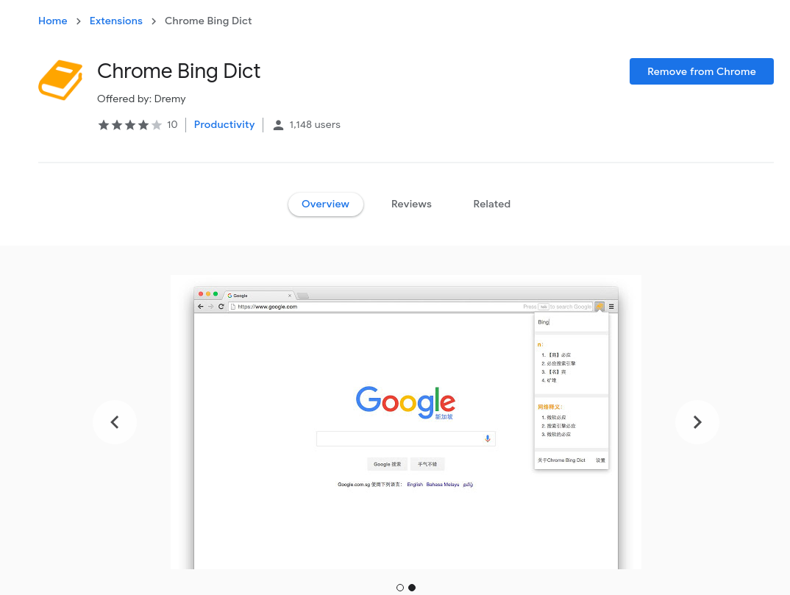Click the star rating for the extension
This screenshot has width=790, height=595.
click(130, 124)
